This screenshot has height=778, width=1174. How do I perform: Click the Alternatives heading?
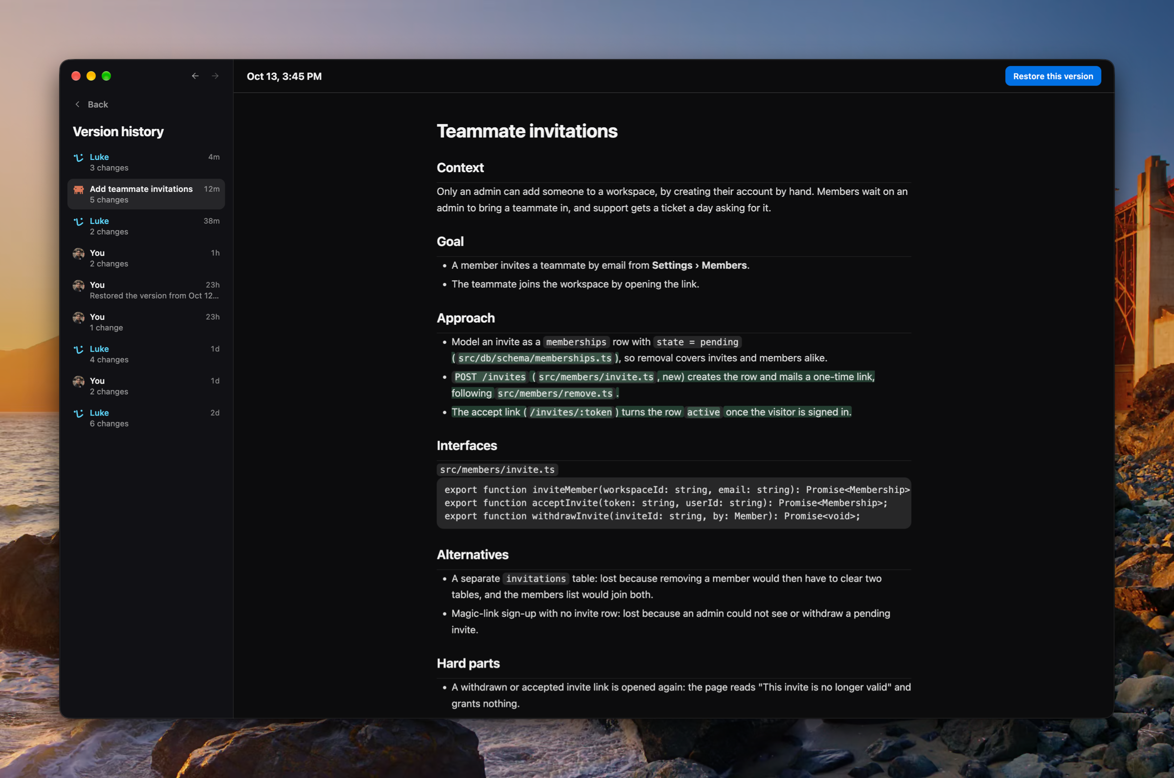point(473,555)
